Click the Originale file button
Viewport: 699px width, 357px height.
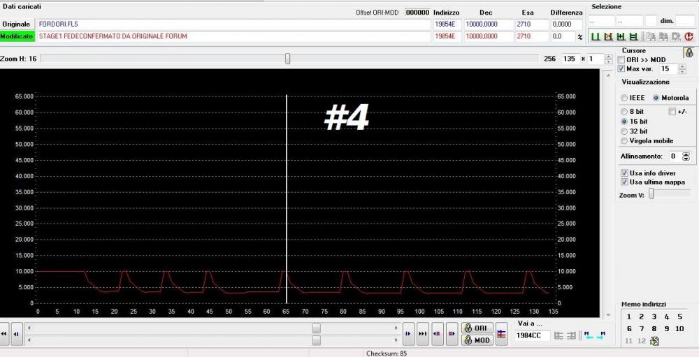(x=17, y=24)
